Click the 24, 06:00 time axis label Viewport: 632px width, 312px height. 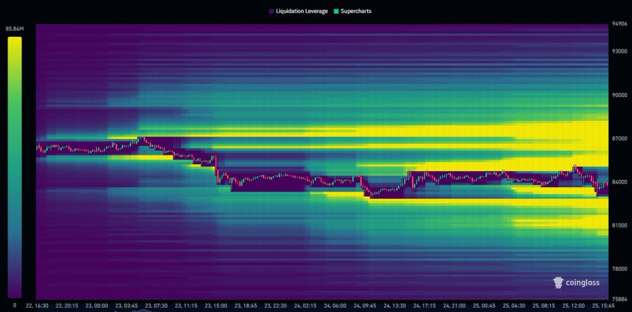336,306
